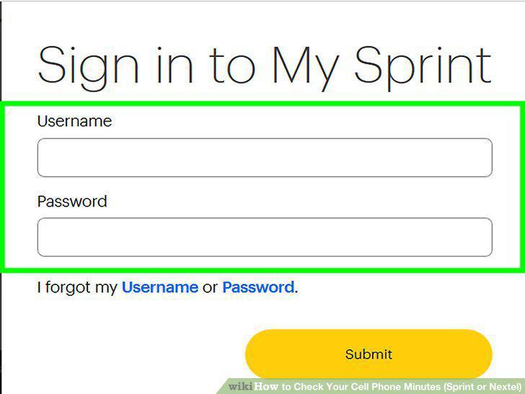Click the wiki logo in the watermark
This screenshot has height=394, width=525.
pos(240,387)
